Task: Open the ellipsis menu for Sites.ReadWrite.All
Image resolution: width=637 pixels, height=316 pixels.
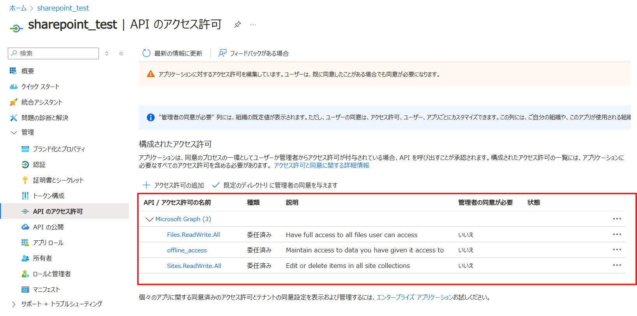Action: click(617, 265)
